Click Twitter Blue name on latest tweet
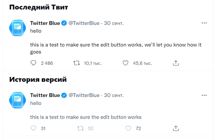Image resolution: width=216 pixels, height=140 pixels. pyautogui.click(x=45, y=23)
